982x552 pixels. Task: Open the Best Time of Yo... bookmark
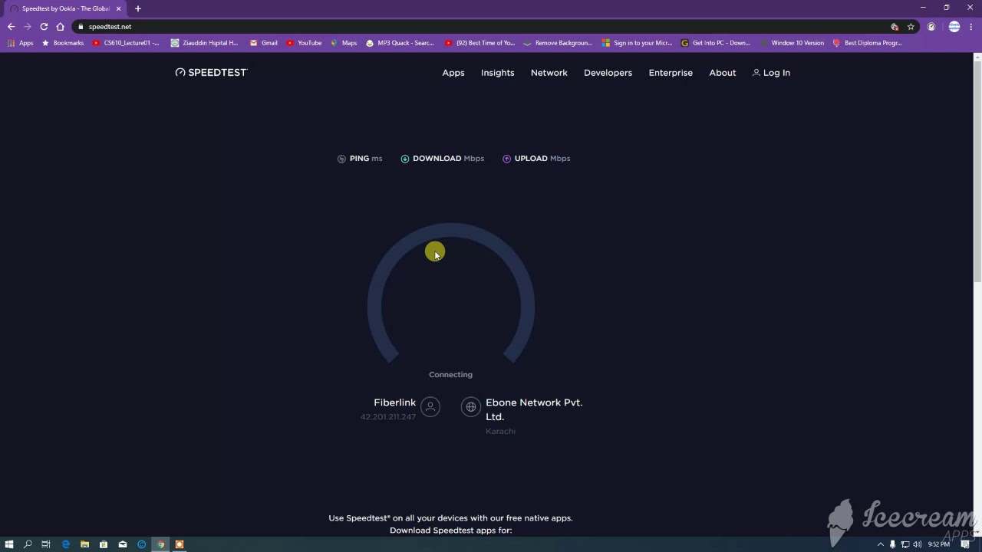coord(480,43)
